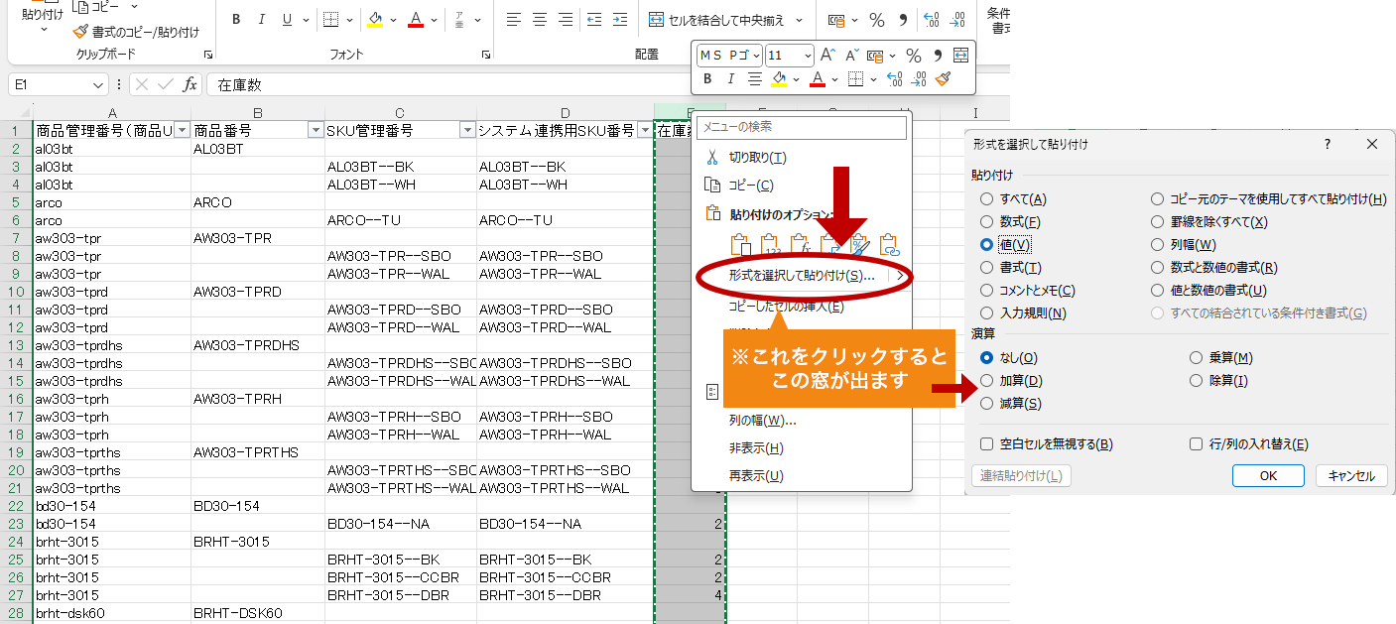The image size is (1396, 624).
Task: Open the 商品管理番号 column filter dropdown
Action: [x=182, y=131]
